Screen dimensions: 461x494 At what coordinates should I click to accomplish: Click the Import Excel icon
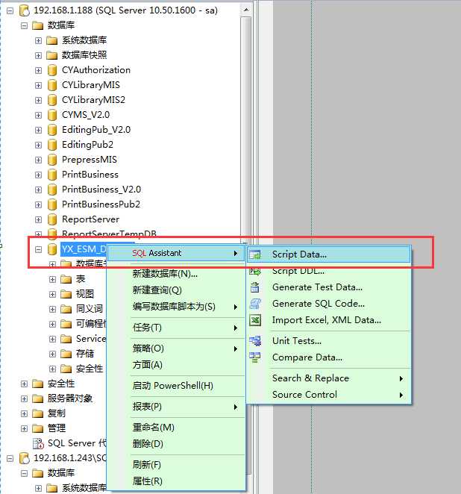[x=255, y=320]
